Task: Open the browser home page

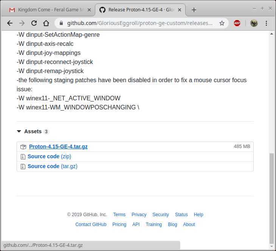Action: (x=46, y=23)
